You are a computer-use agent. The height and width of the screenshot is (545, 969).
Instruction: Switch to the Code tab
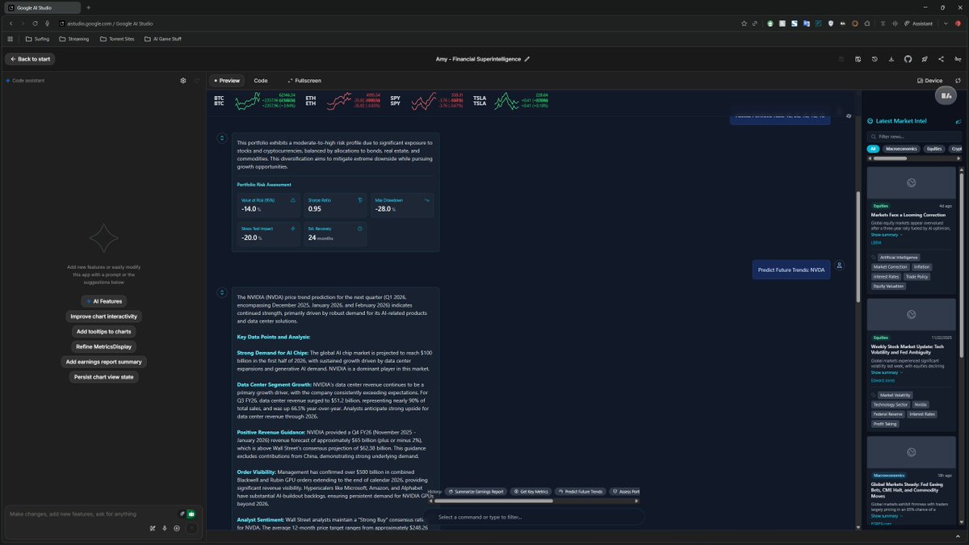261,81
